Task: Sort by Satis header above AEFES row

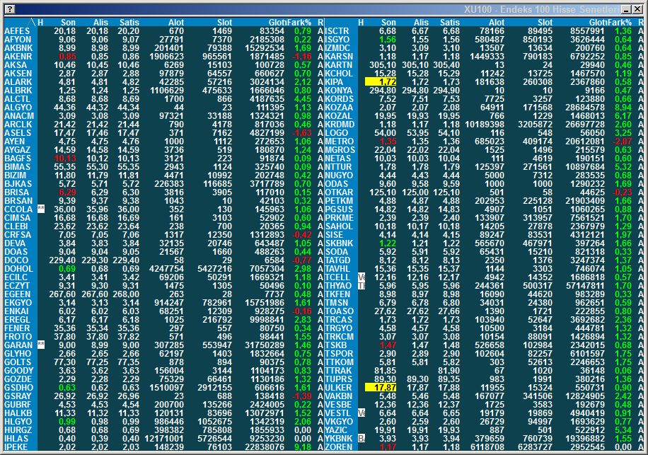Action: click(x=129, y=23)
